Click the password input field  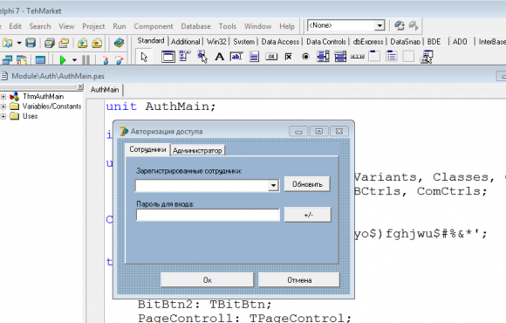pos(208,215)
